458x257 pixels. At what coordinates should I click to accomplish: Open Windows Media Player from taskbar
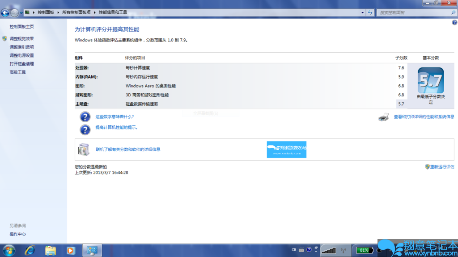[x=71, y=250]
